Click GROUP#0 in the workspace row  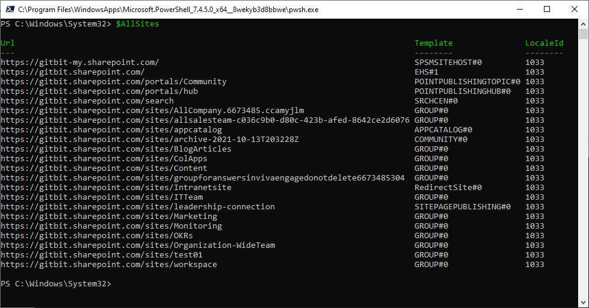[431, 265]
